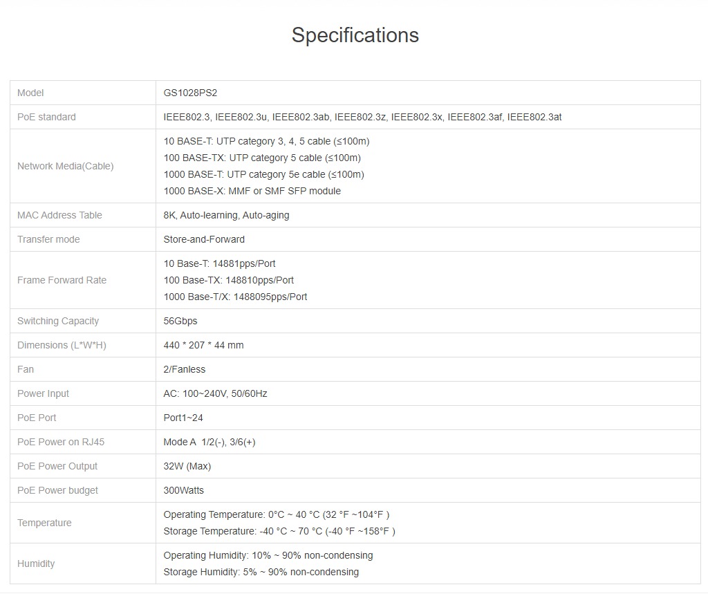This screenshot has height=596, width=708.
Task: Click the AC: 100~240V power input value
Action: (x=215, y=393)
